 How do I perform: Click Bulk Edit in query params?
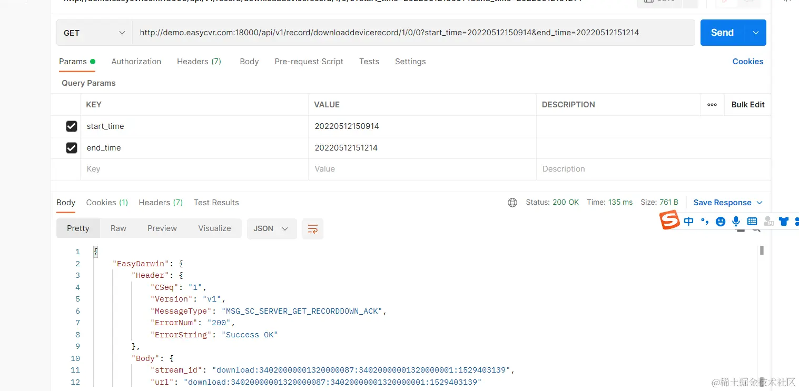tap(748, 105)
